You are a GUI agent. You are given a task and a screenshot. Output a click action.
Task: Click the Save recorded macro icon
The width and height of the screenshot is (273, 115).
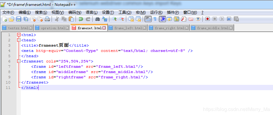tap(236, 19)
